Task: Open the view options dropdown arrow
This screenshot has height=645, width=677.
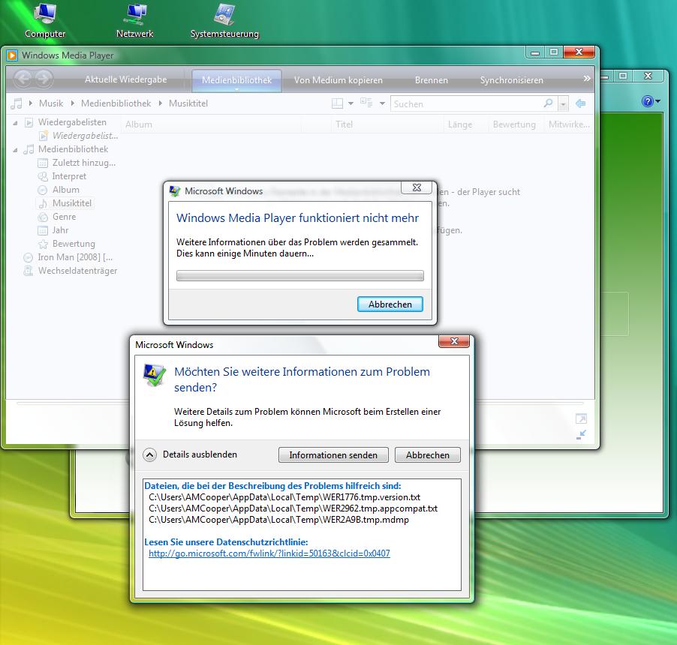Action: click(x=382, y=103)
